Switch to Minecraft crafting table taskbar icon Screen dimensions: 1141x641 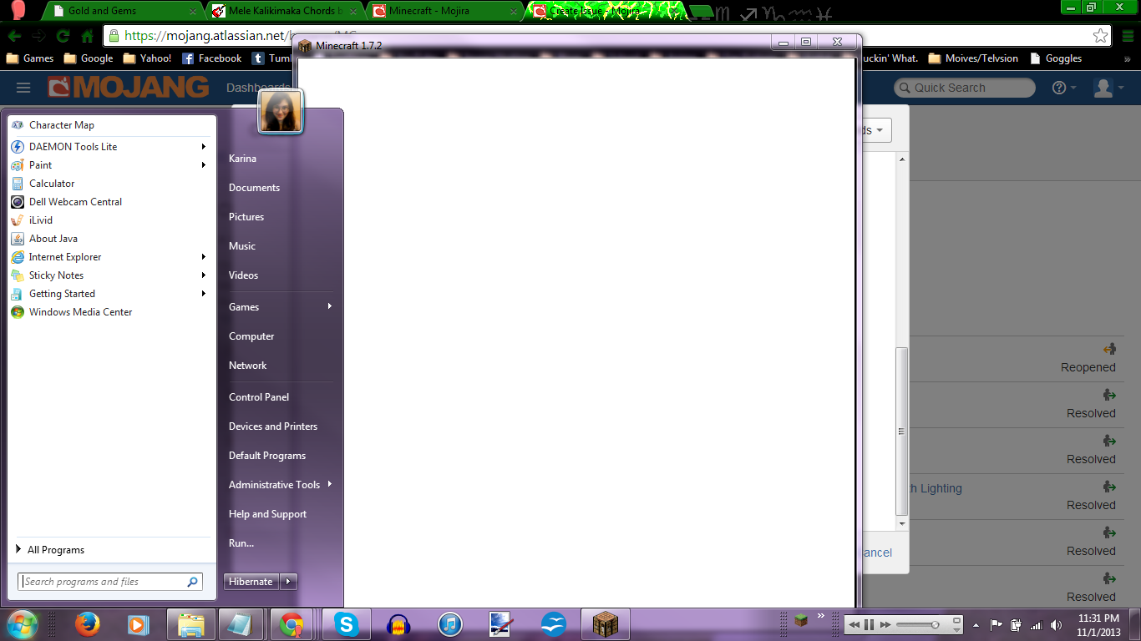tap(606, 624)
